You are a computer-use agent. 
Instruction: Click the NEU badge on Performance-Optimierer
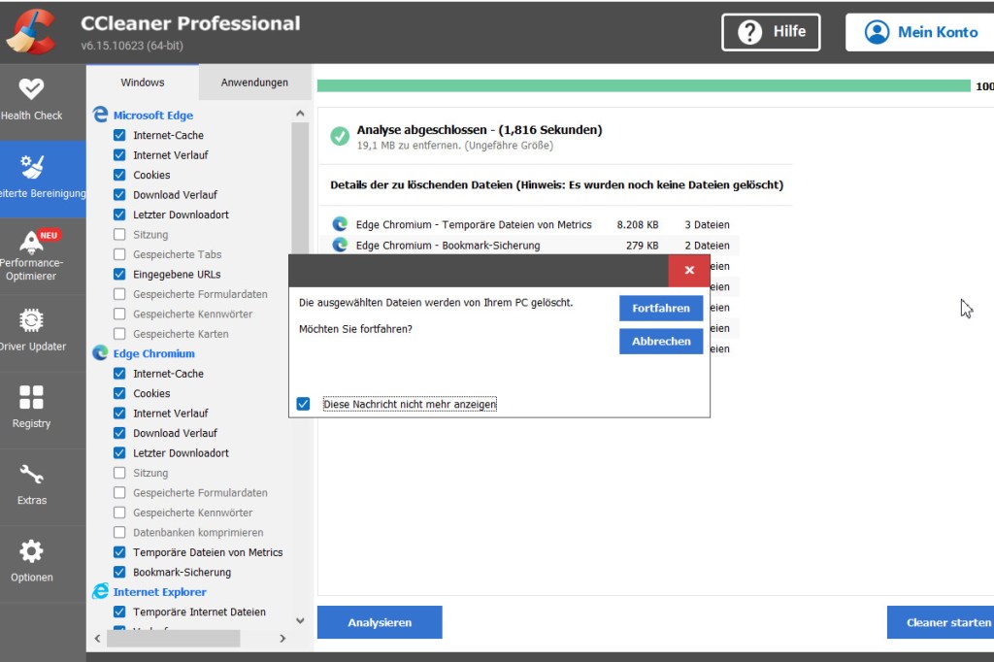49,235
